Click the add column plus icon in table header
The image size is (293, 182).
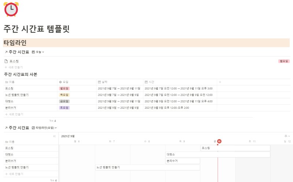[x=220, y=82]
